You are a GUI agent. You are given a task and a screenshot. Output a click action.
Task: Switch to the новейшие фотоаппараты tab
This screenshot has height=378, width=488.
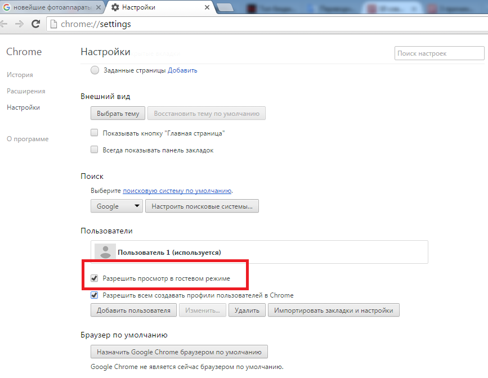coord(51,7)
